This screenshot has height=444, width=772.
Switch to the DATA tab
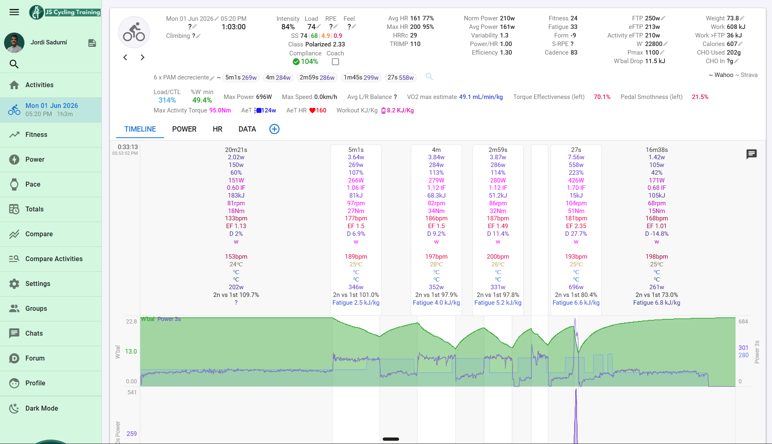pos(247,129)
